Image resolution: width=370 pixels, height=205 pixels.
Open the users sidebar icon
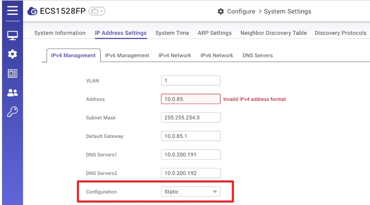click(x=12, y=93)
